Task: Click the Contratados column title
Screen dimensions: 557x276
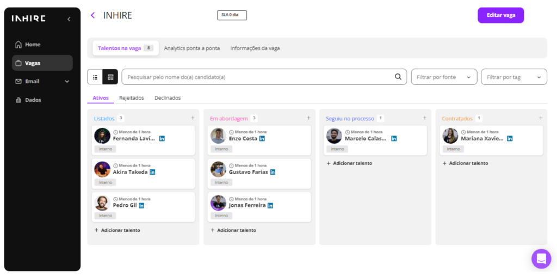Action: [457, 119]
